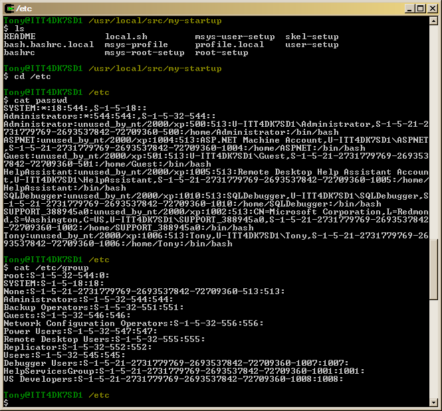Screen dimensions: 442x411
Task: Minimize the /etc terminal window
Action: tap(409, 9)
